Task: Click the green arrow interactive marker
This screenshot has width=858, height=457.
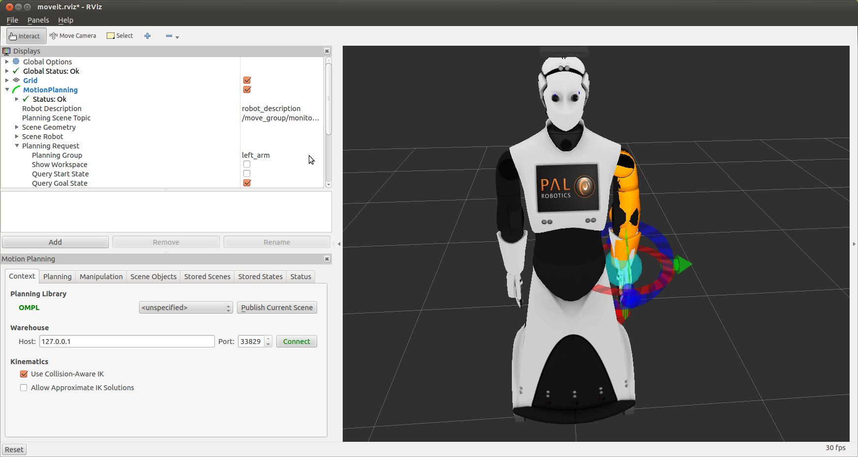Action: 682,264
